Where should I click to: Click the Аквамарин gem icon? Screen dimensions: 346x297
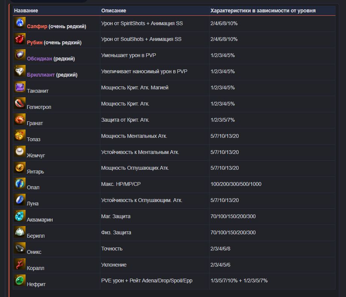click(20, 216)
